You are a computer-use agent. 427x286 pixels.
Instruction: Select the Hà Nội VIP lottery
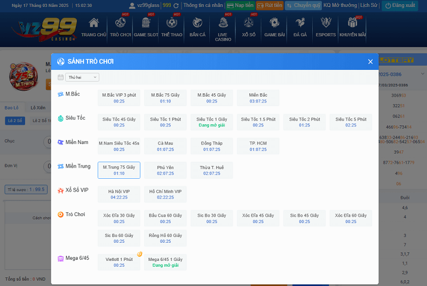pos(119,194)
